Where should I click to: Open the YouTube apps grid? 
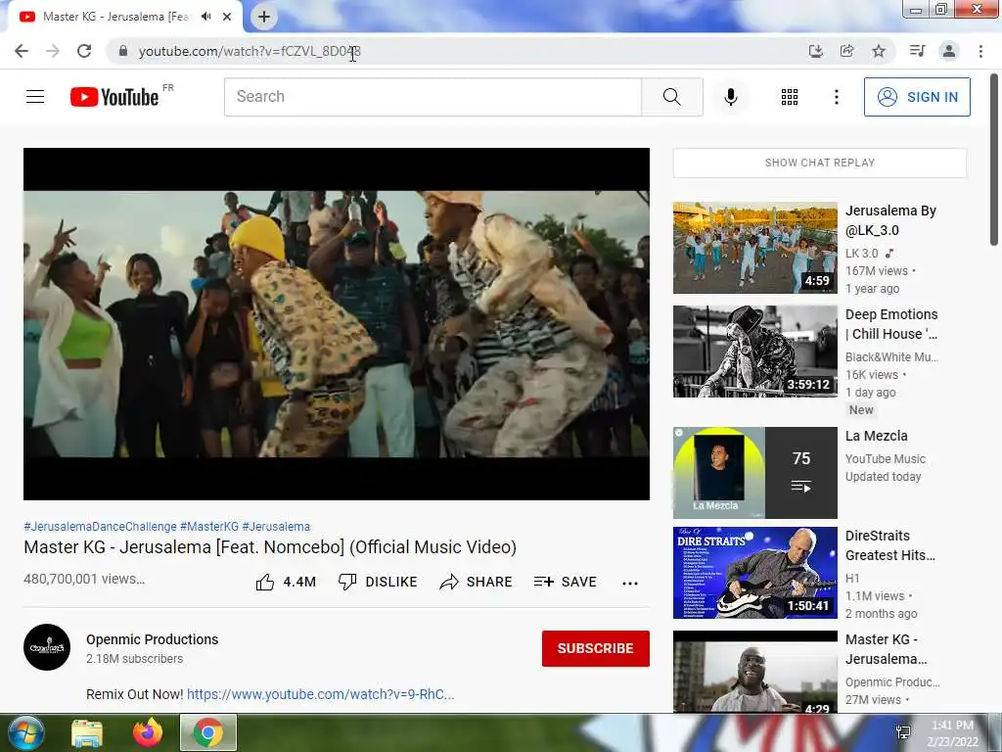(x=790, y=97)
